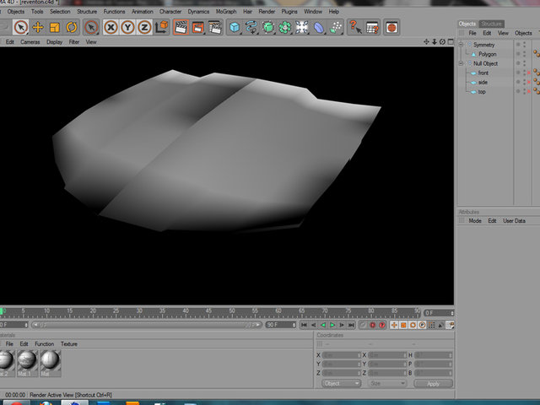
Task: Collapse the Symmetry object tree
Action: 461,45
